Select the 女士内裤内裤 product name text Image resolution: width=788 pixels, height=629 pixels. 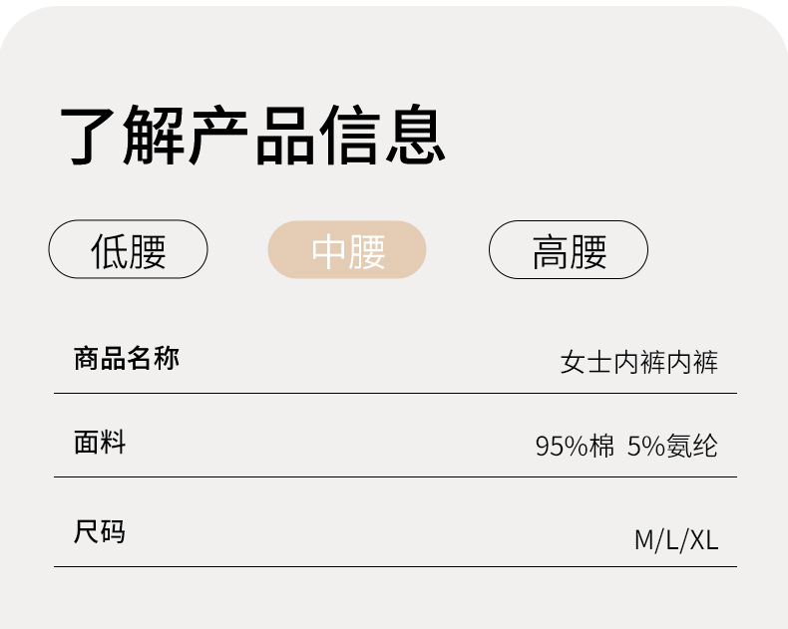(638, 362)
